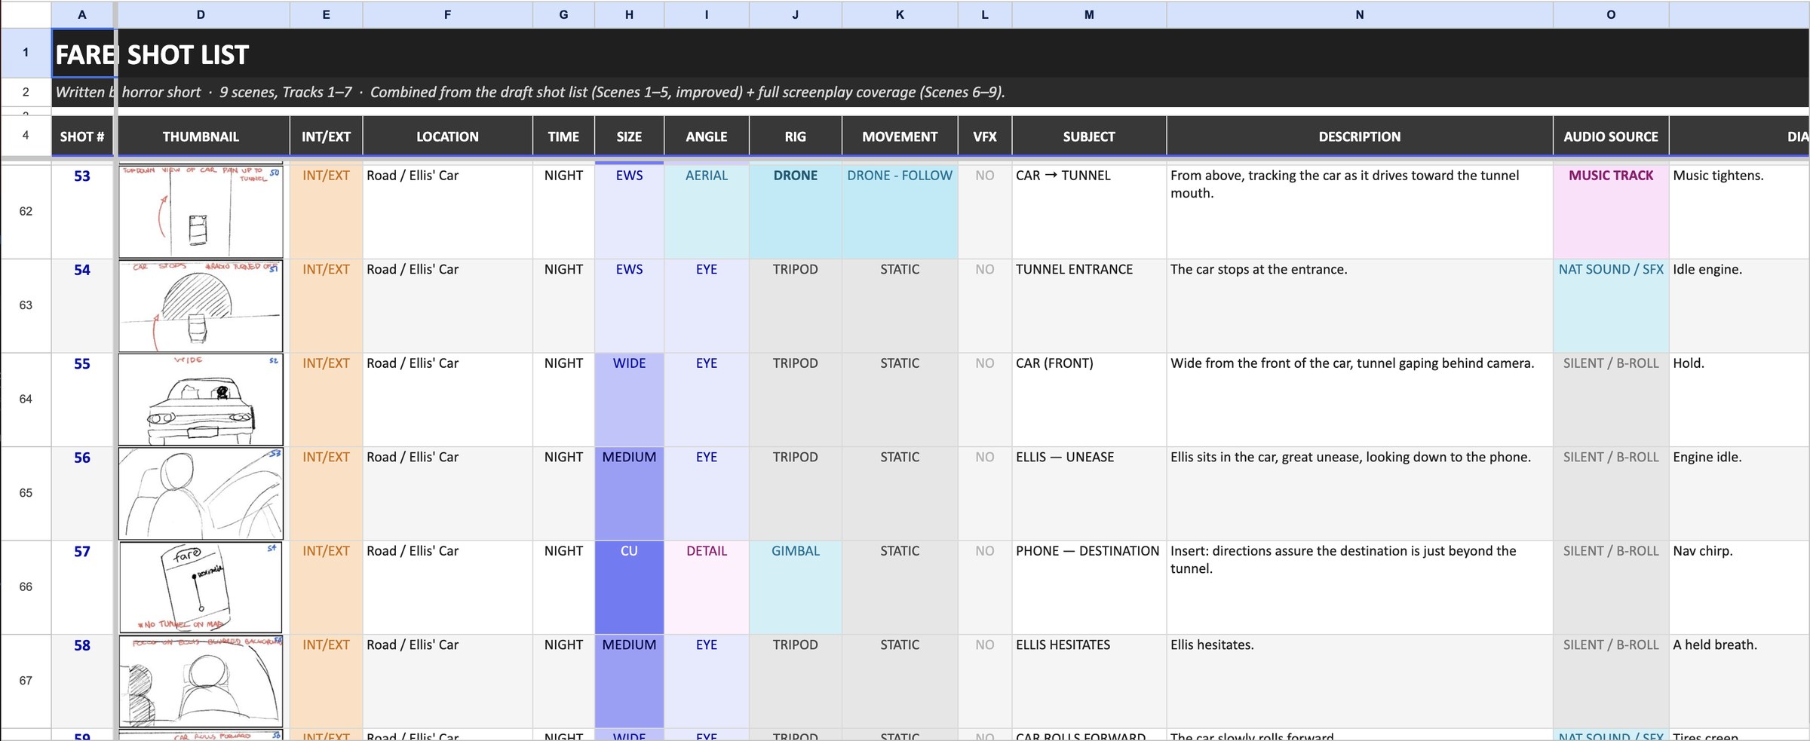Select the 'A held breath.' cell
The height and width of the screenshot is (741, 1810).
pyautogui.click(x=1739, y=681)
